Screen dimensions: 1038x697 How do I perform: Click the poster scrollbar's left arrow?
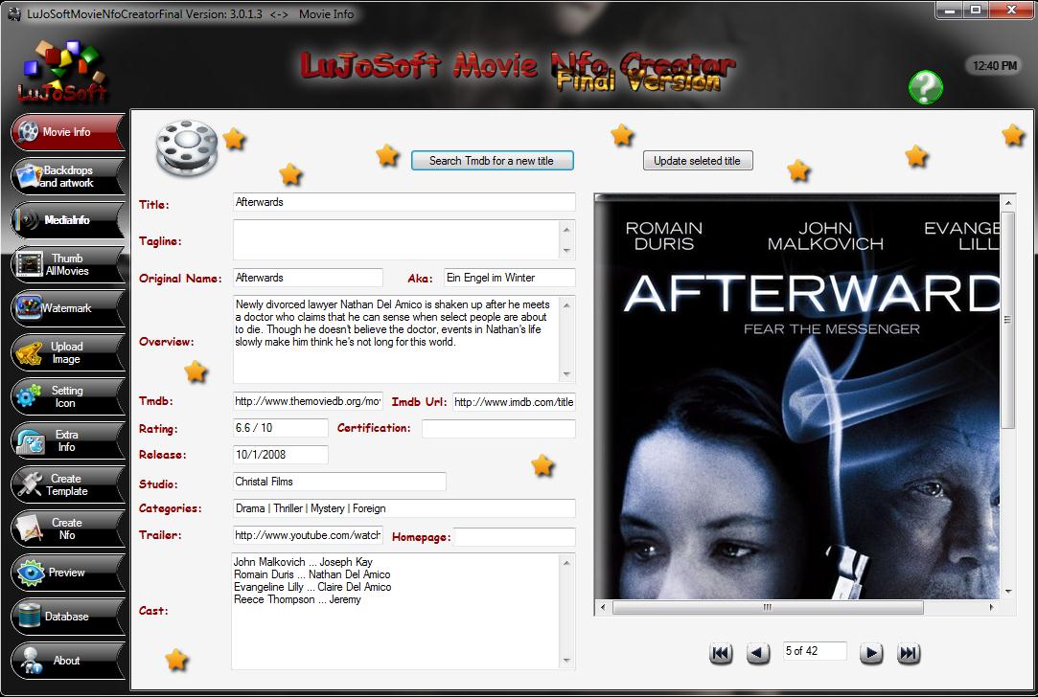pyautogui.click(x=603, y=607)
